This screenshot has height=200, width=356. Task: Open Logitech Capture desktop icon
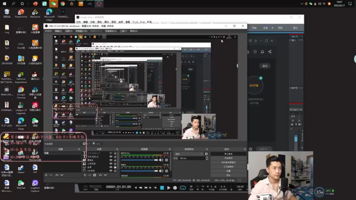[35, 186]
